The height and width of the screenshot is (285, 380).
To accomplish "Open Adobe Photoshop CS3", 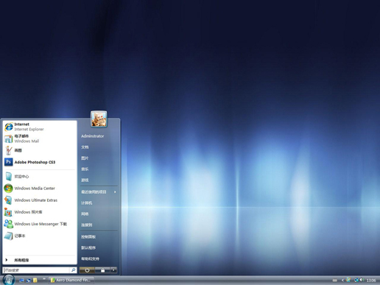I will coord(39,162).
